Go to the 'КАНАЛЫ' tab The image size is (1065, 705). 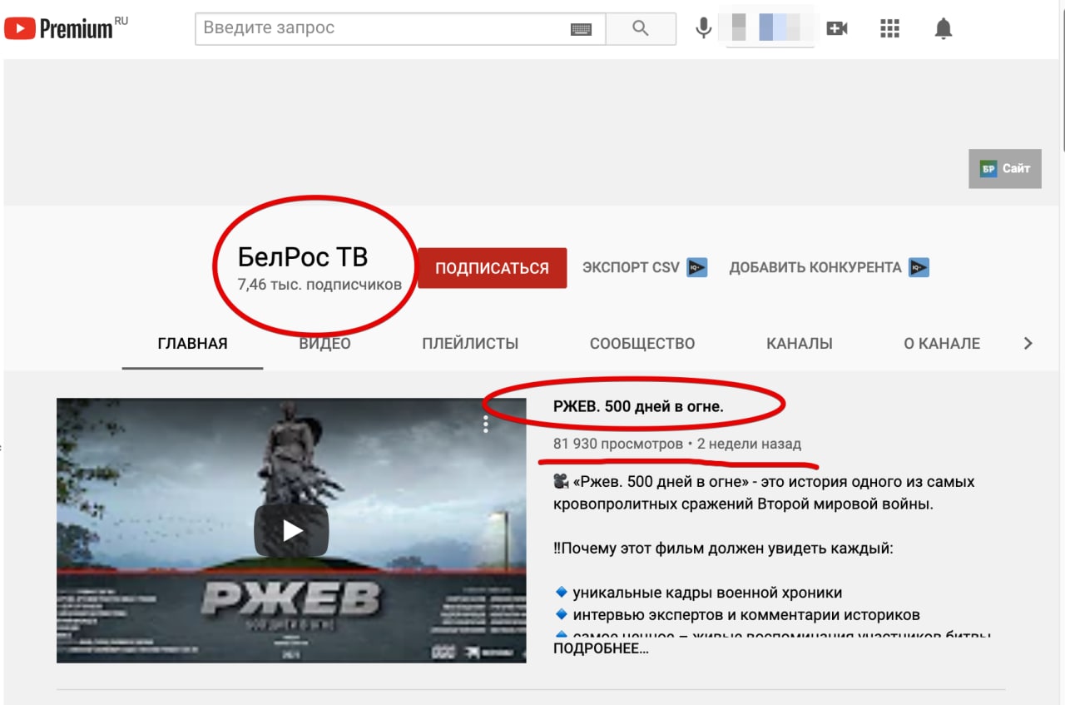pyautogui.click(x=800, y=344)
